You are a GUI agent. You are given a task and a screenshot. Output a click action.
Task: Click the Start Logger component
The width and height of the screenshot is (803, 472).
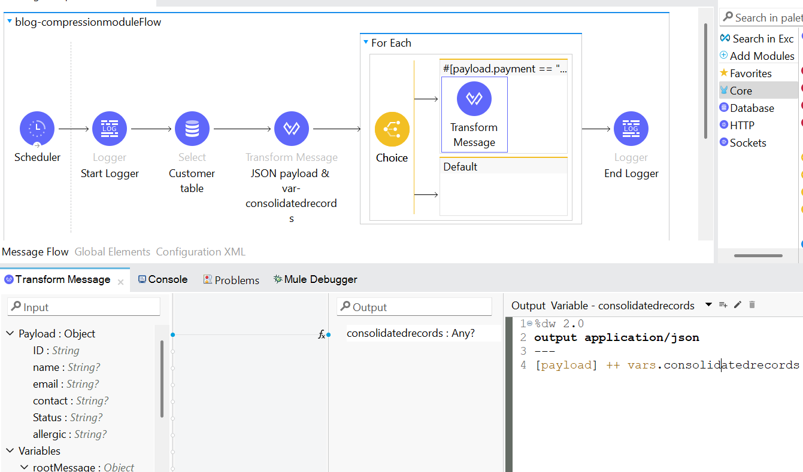point(110,128)
